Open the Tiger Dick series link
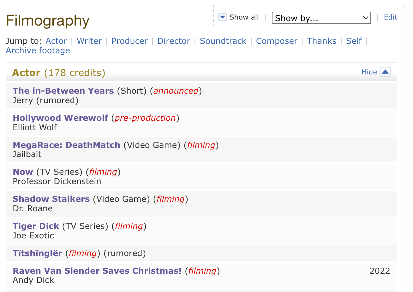Viewport: 413px width, 292px height. click(x=36, y=226)
